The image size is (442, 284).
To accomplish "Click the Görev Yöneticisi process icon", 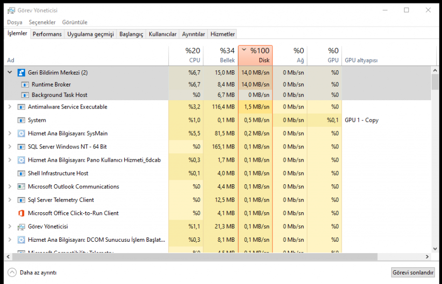I will point(21,227).
